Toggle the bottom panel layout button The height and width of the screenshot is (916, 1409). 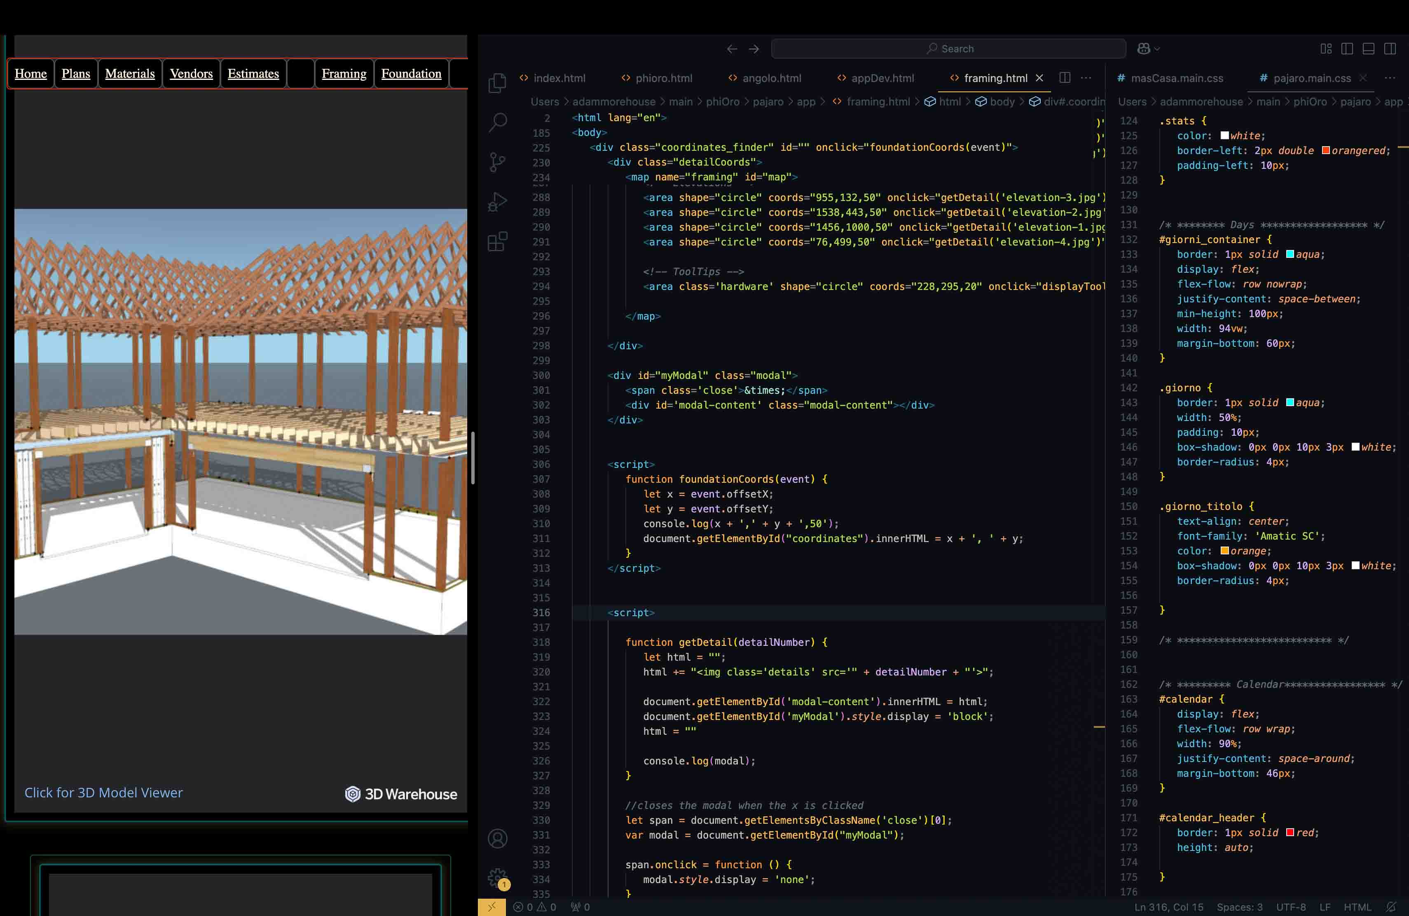coord(1368,49)
